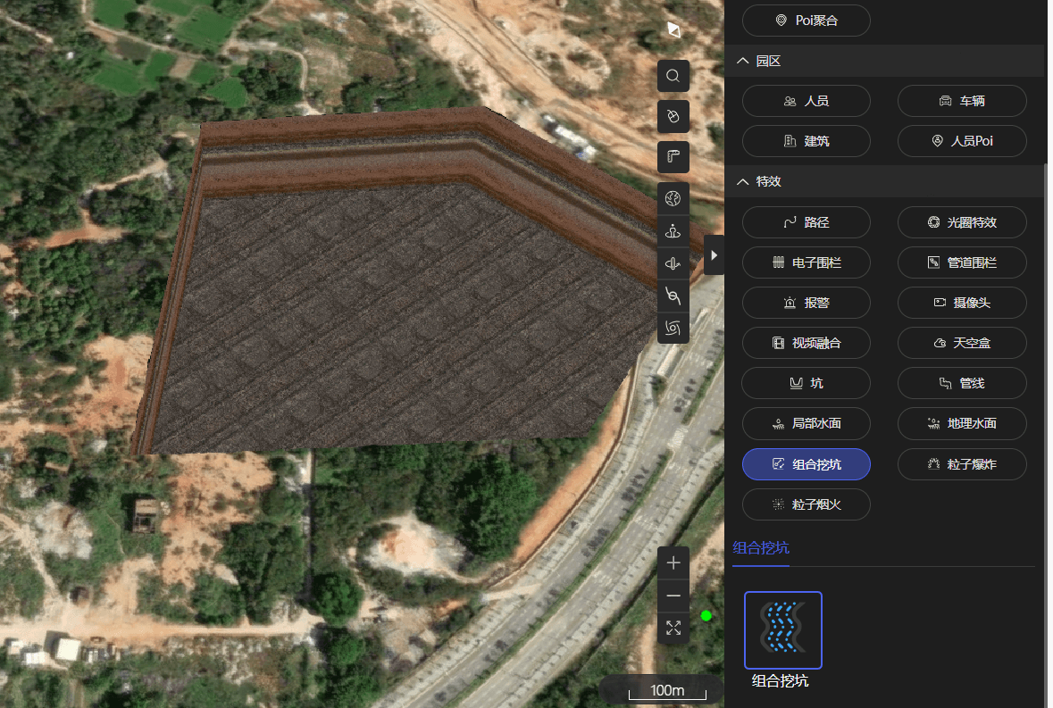This screenshot has width=1053, height=708.
Task: Zoom out with the minus button
Action: [673, 596]
